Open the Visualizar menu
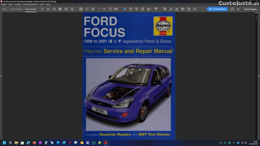 [18, 4]
